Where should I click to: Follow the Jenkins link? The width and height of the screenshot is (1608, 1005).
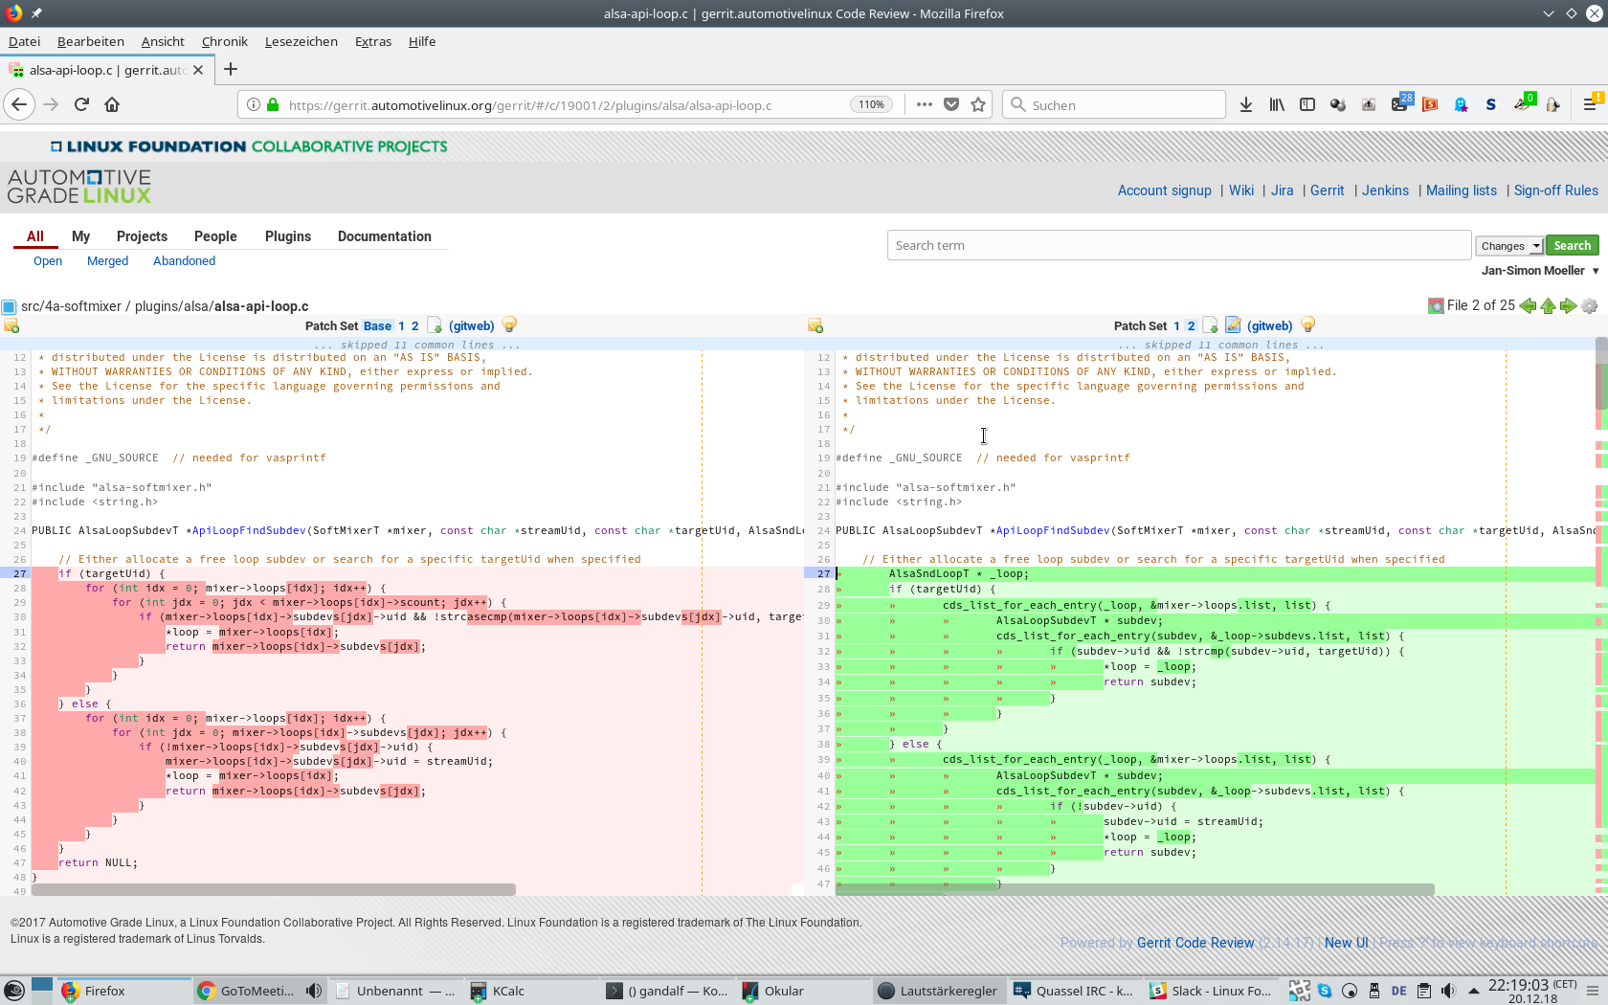(x=1385, y=190)
